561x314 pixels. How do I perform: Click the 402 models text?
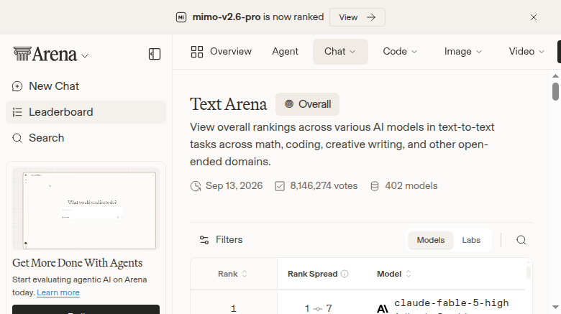point(411,186)
